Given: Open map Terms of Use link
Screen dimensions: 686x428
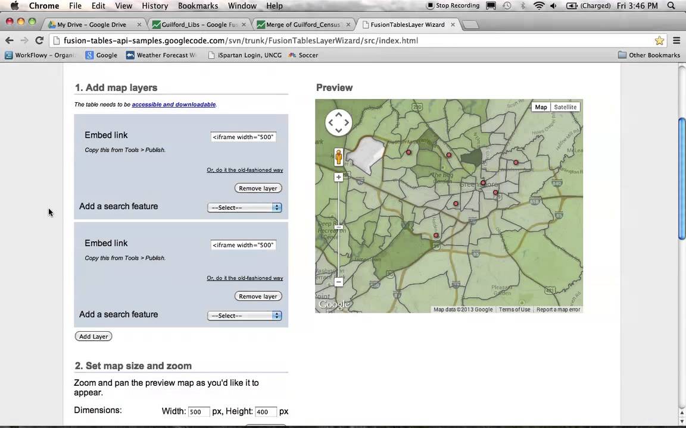Looking at the screenshot, I should (514, 310).
